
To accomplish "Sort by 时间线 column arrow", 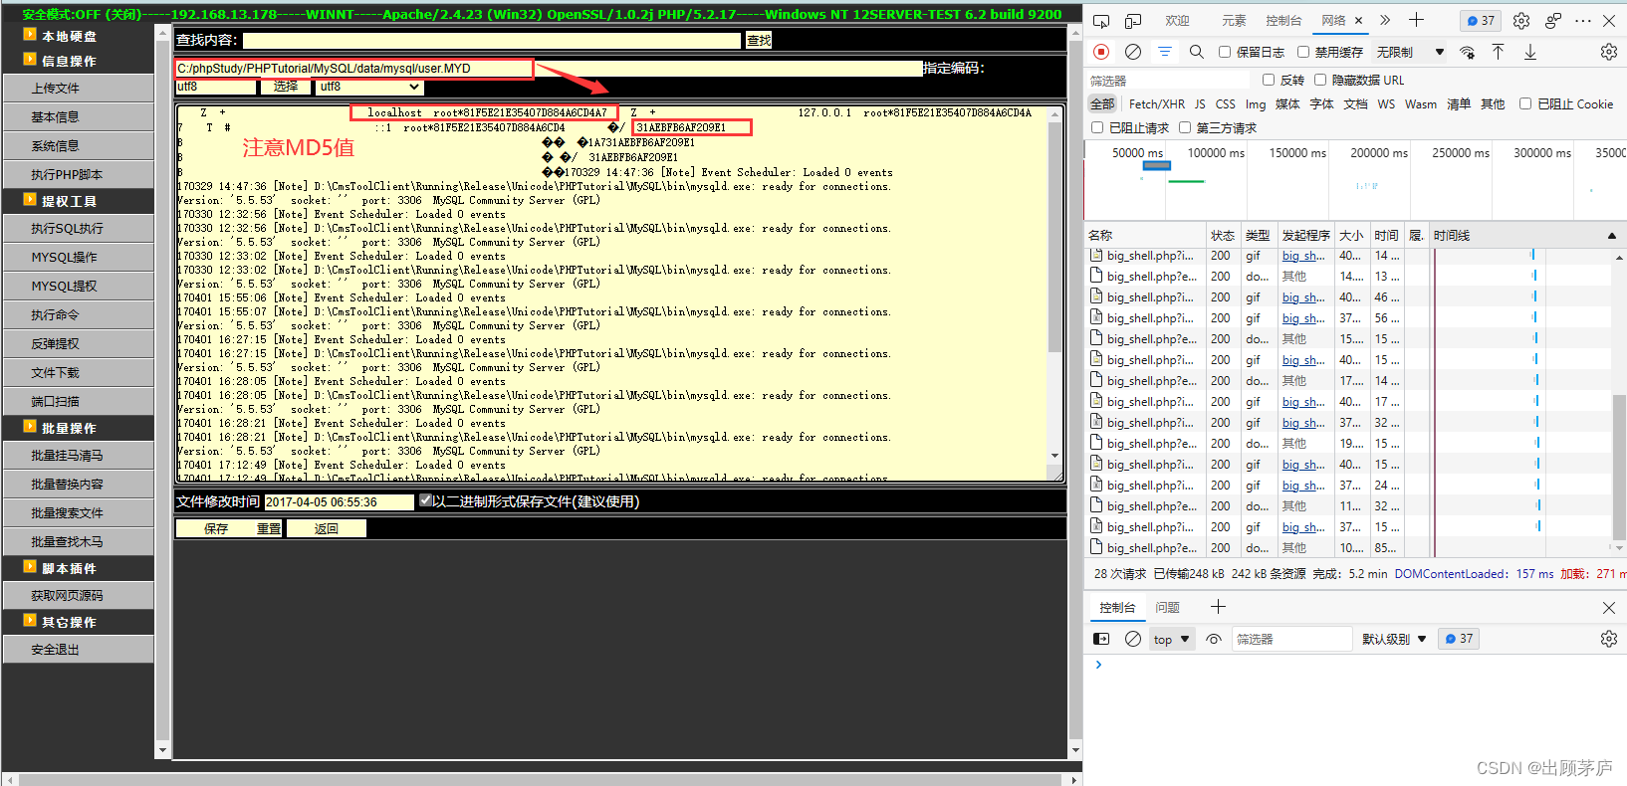I will pyautogui.click(x=1612, y=236).
